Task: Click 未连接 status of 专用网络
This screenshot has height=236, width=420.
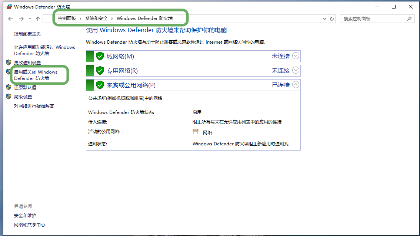Action: 281,70
